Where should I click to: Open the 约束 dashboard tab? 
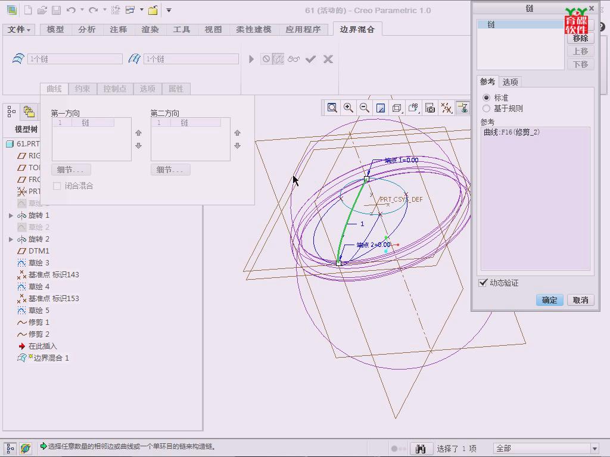pyautogui.click(x=82, y=89)
